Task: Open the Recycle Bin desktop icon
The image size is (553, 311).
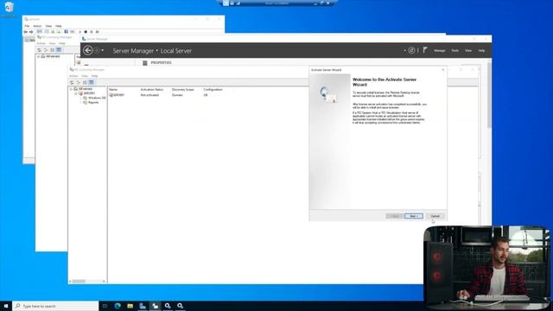Action: (x=9, y=10)
